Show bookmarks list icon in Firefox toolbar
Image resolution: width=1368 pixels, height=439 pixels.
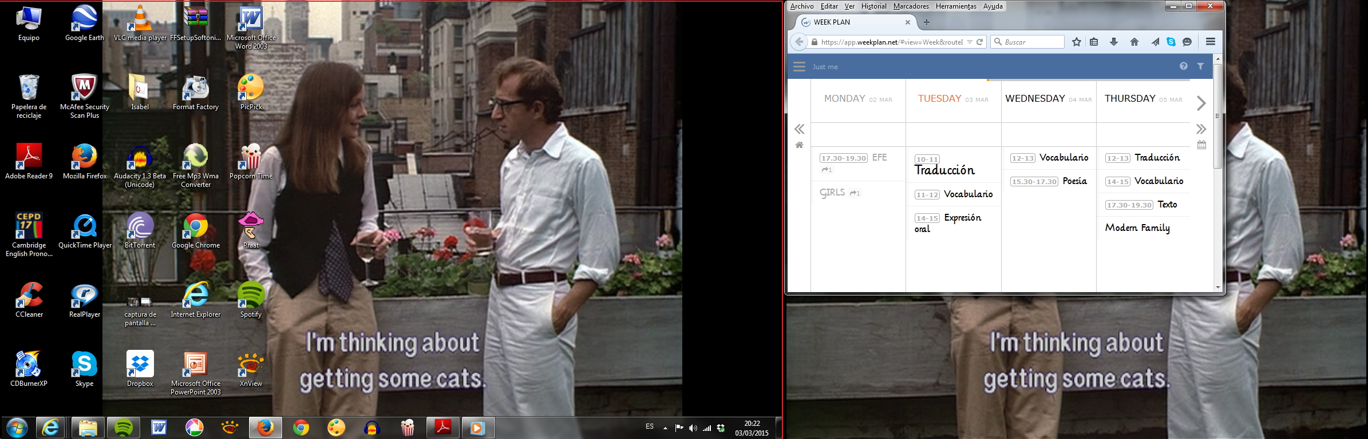click(x=1094, y=42)
